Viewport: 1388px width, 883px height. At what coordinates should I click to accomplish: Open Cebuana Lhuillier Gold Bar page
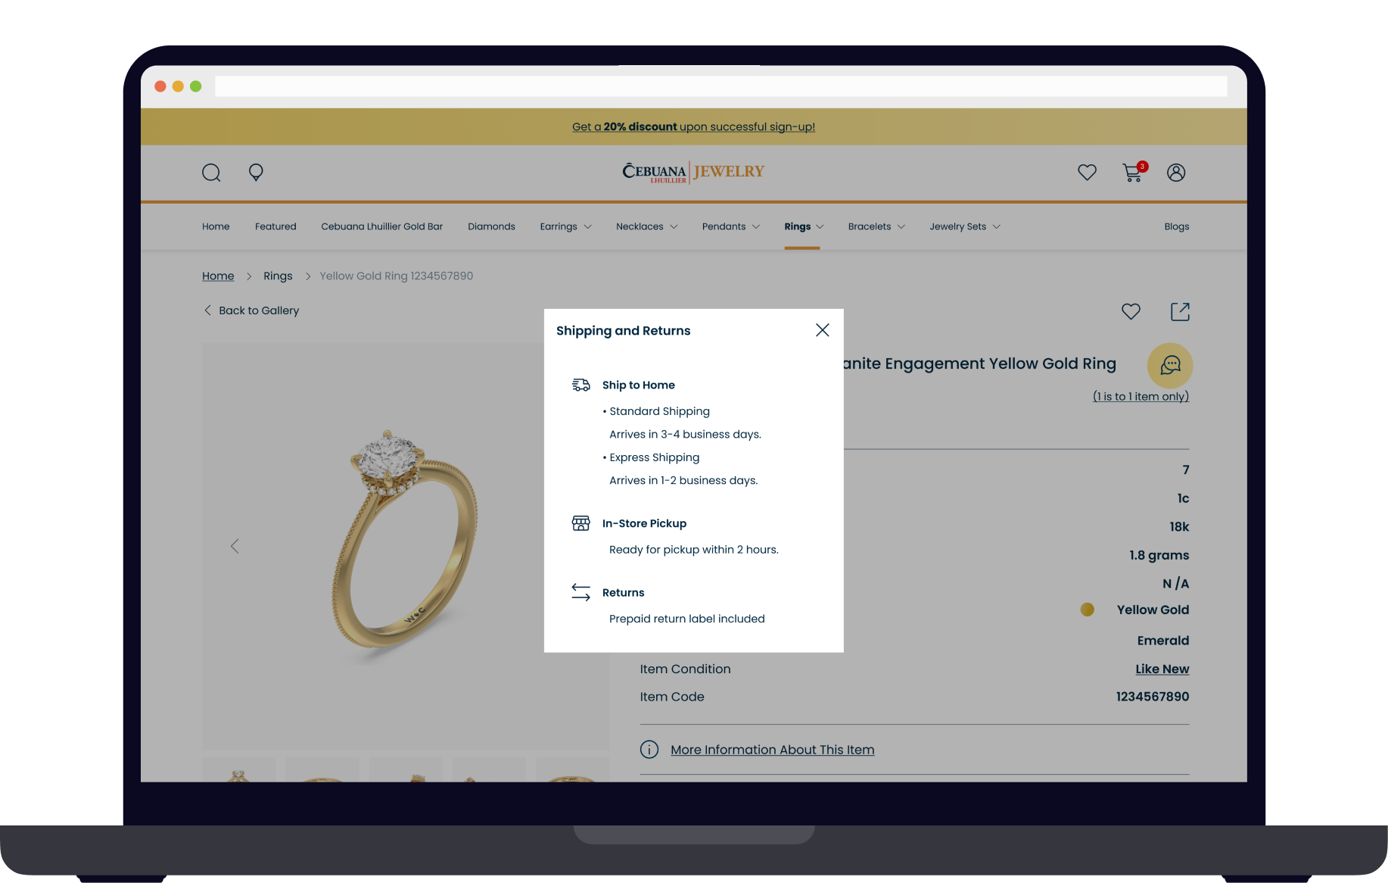tap(381, 226)
